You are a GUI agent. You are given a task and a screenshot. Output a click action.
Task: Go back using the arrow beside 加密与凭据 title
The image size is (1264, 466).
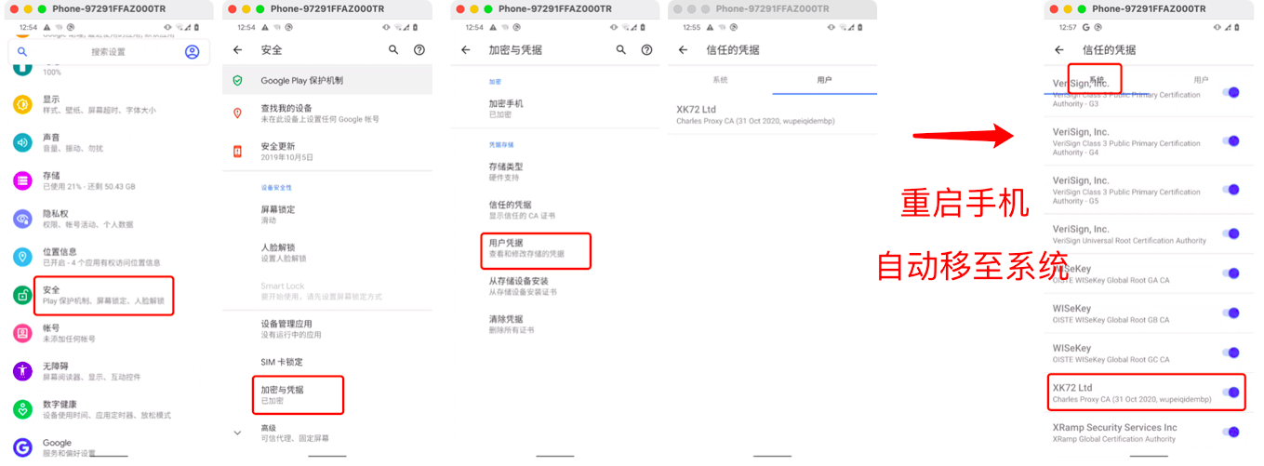(x=466, y=50)
